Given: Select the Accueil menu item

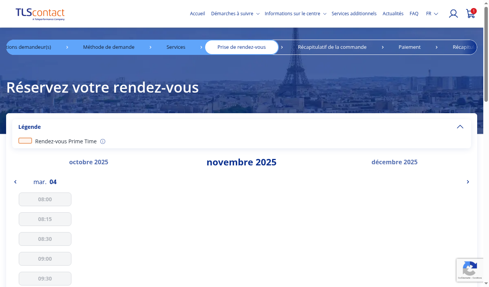Looking at the screenshot, I should (197, 13).
